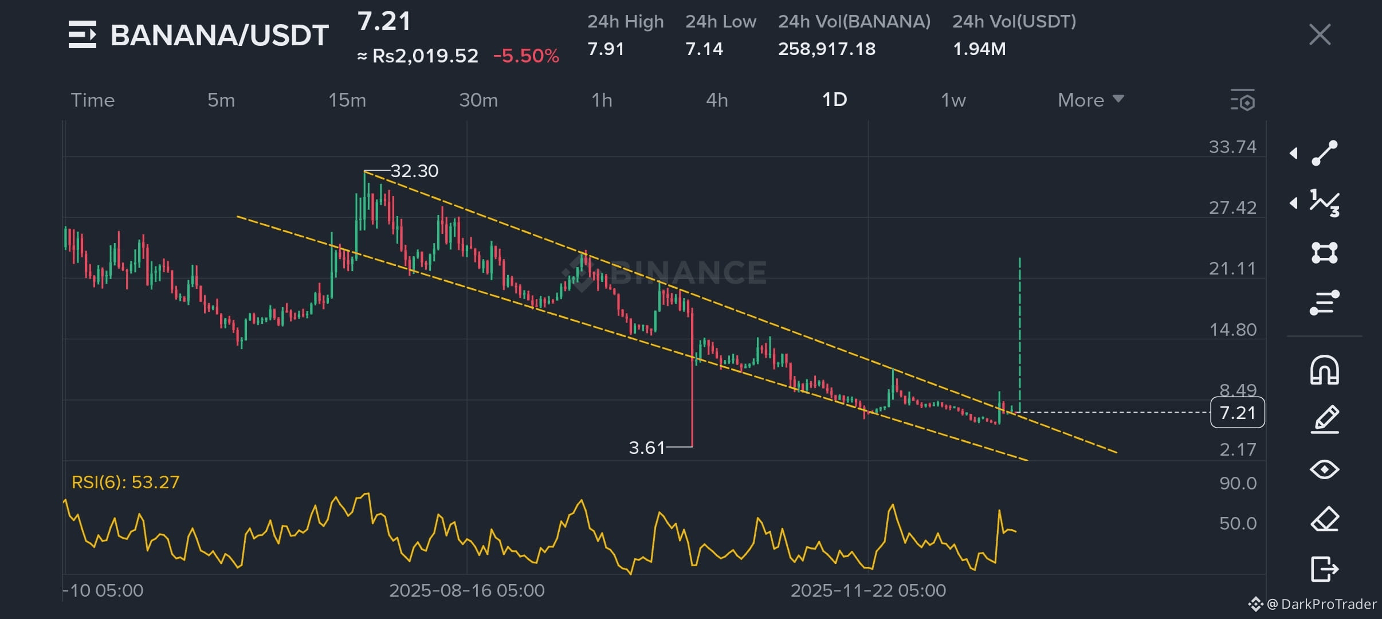This screenshot has height=619, width=1382.
Task: Click the ≈ Rs2,019.52 converted price
Action: pyautogui.click(x=418, y=56)
